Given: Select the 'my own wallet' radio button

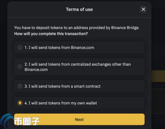Looking at the screenshot, I should pos(20,103).
